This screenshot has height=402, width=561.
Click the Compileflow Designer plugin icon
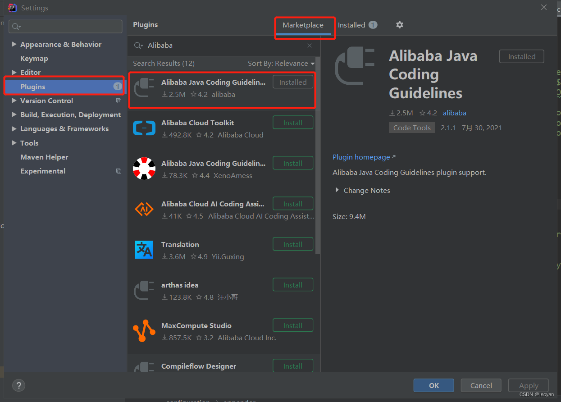[x=144, y=366]
